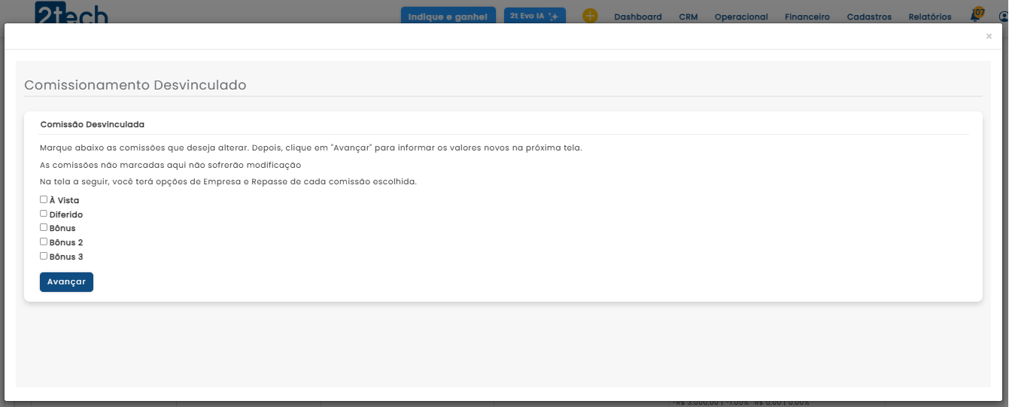The image size is (1009, 407).
Task: Click the 2tech logo
Action: click(71, 14)
